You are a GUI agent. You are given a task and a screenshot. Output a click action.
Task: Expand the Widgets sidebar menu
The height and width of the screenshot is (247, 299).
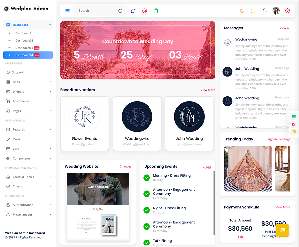pyautogui.click(x=28, y=92)
